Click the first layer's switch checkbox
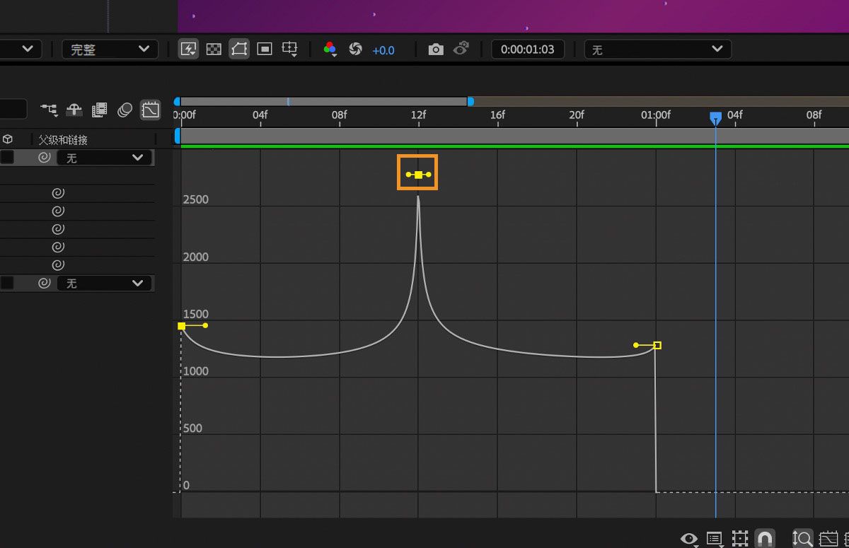Screen dimensions: 849x548 click(7, 158)
